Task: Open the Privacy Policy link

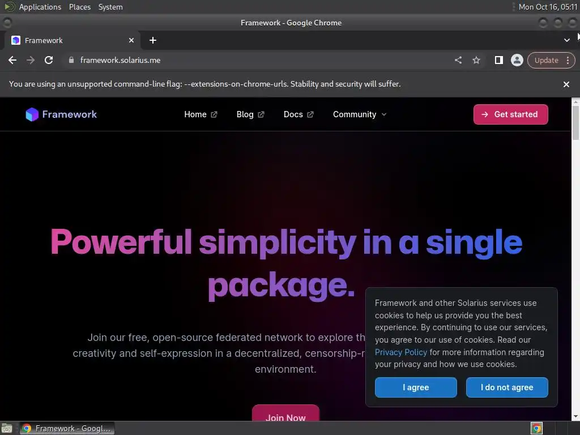Action: click(x=400, y=352)
